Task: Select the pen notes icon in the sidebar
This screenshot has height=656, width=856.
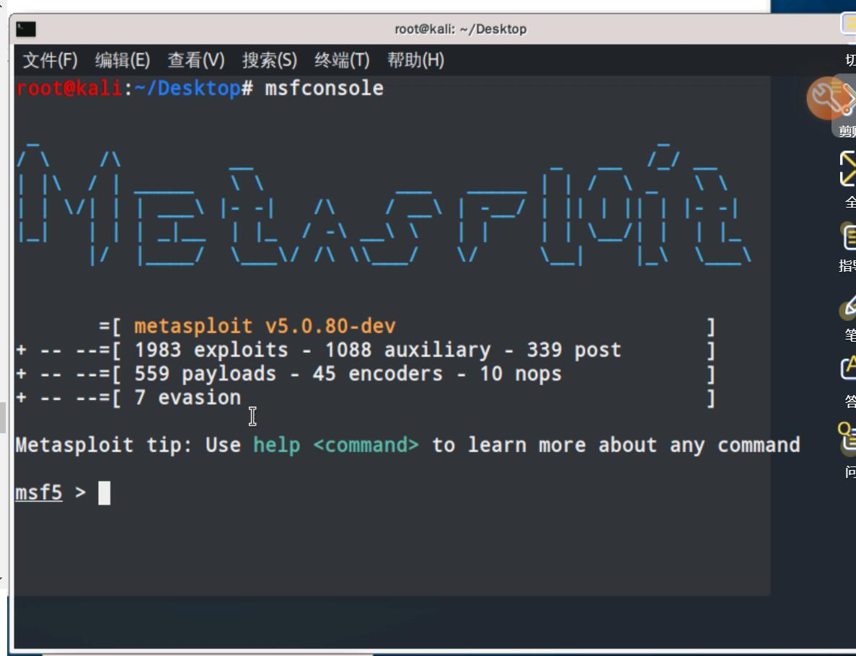Action: tap(848, 307)
